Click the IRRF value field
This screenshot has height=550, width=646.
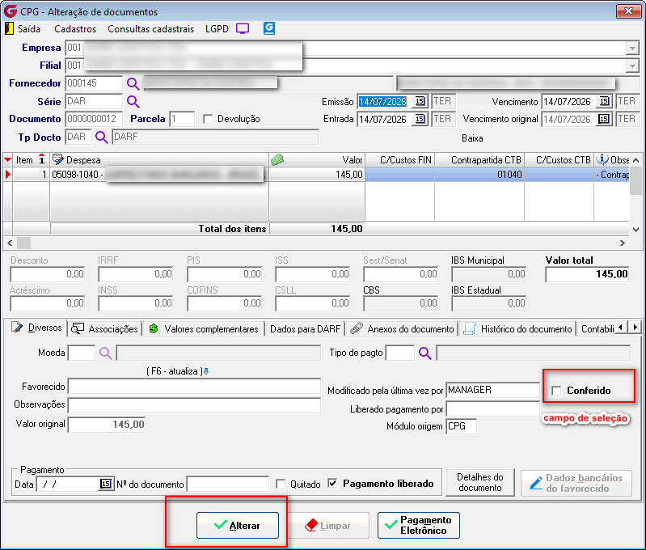(136, 274)
